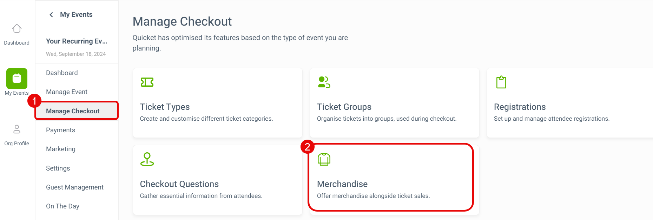Open the event Dashboard sidebar link
This screenshot has height=220, width=653.
point(62,73)
